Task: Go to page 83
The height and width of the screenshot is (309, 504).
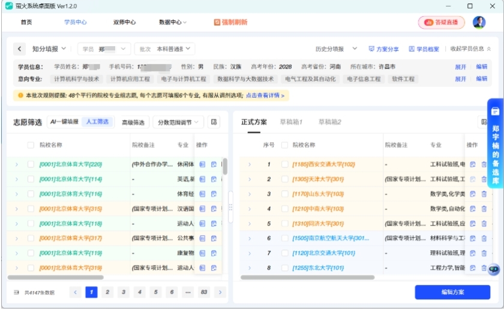Action: coord(204,292)
